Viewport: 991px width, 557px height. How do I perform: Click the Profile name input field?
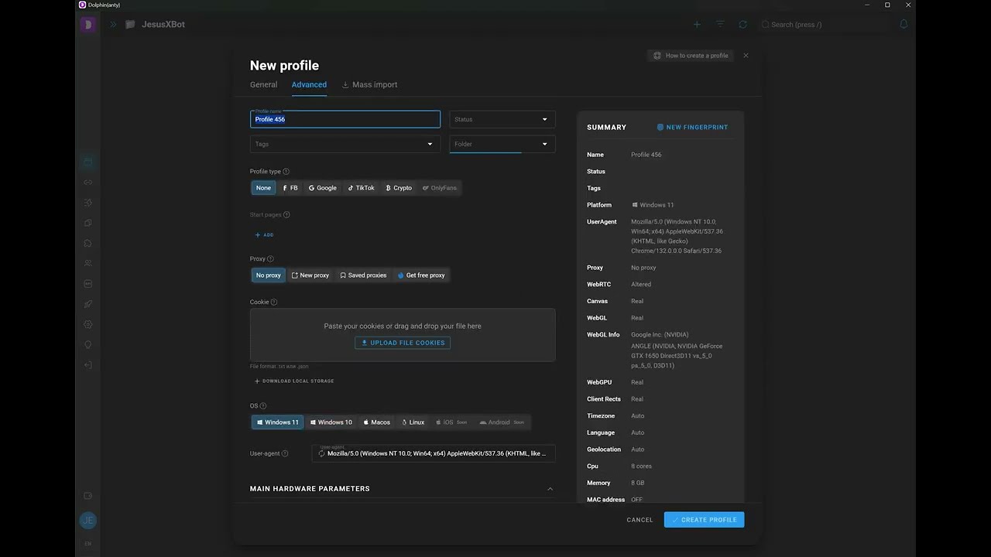tap(345, 119)
